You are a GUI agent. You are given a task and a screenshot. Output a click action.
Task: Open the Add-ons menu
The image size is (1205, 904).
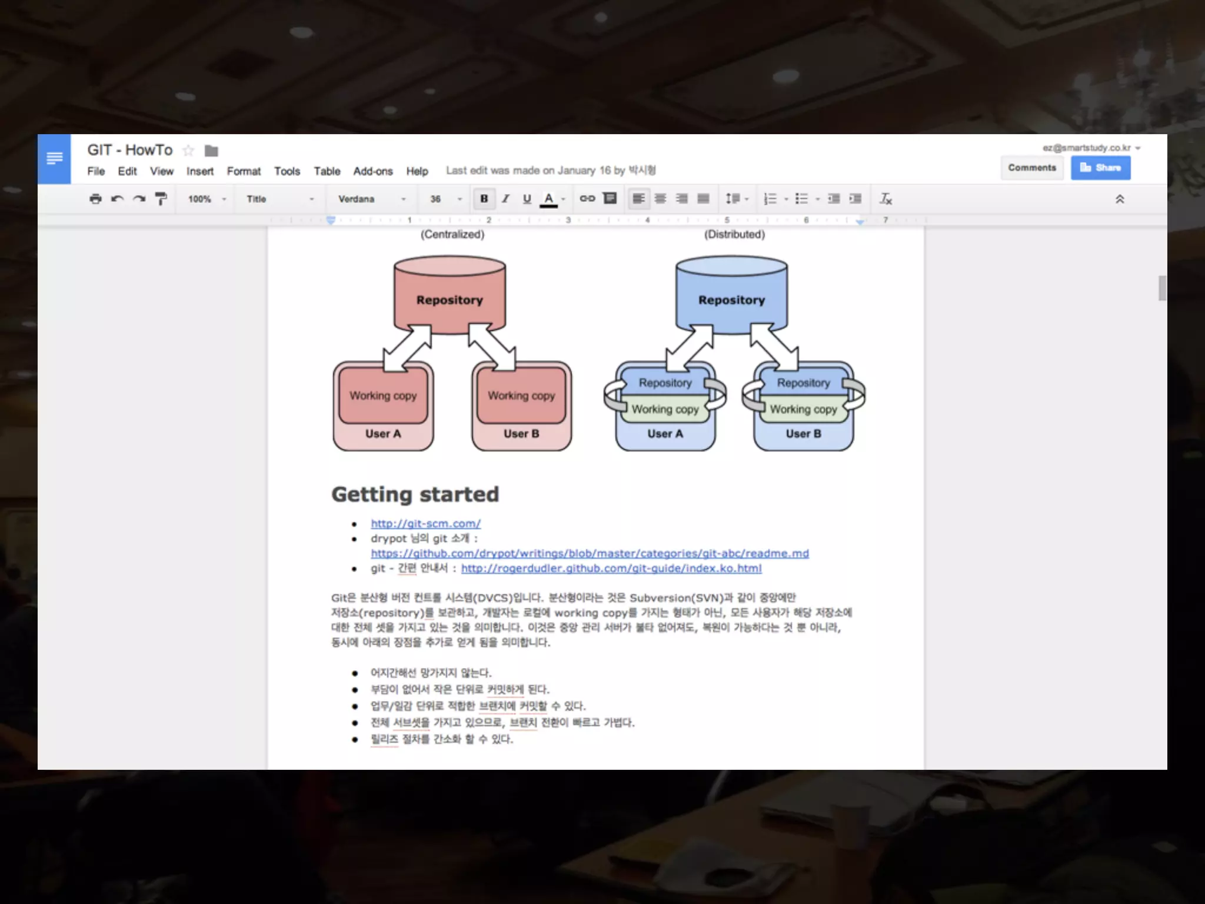click(372, 171)
